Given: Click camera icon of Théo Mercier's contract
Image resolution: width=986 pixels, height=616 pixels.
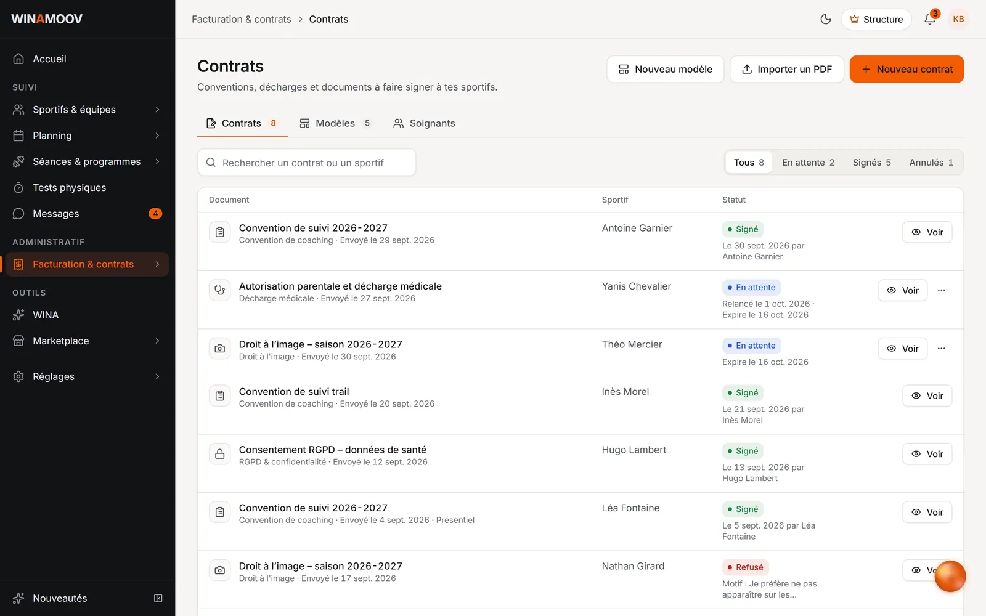Looking at the screenshot, I should pyautogui.click(x=220, y=349).
